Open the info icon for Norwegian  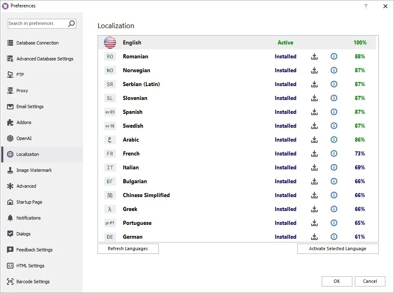[334, 70]
